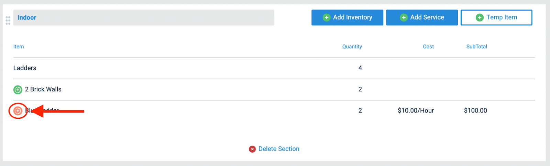
Task: Click the Item column header
Action: (x=19, y=47)
